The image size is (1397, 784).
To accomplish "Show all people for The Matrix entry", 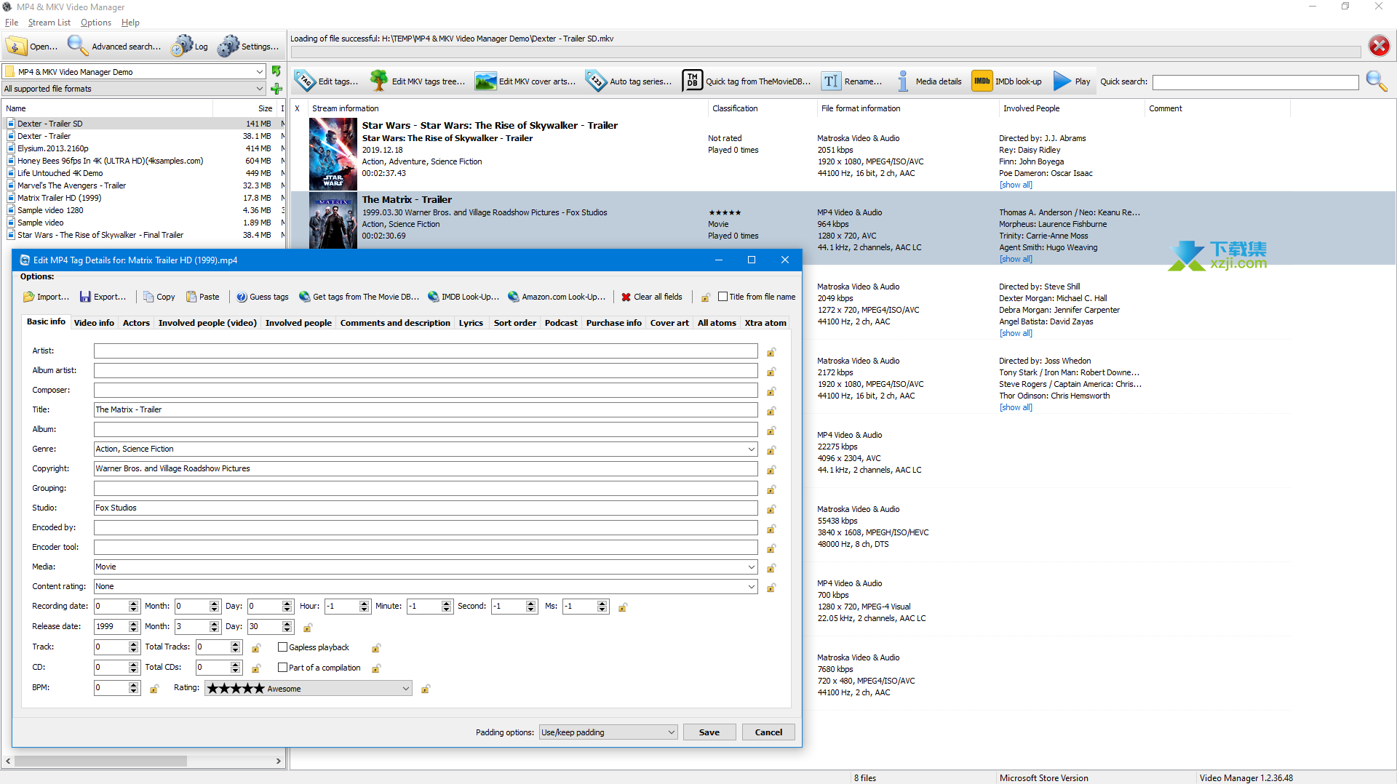I will point(1016,259).
